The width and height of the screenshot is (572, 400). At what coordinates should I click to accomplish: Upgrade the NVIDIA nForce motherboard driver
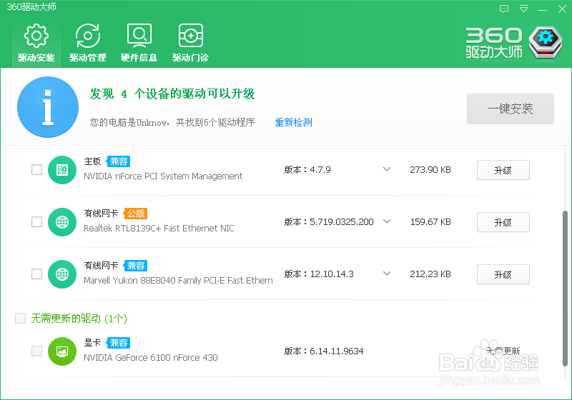(503, 170)
